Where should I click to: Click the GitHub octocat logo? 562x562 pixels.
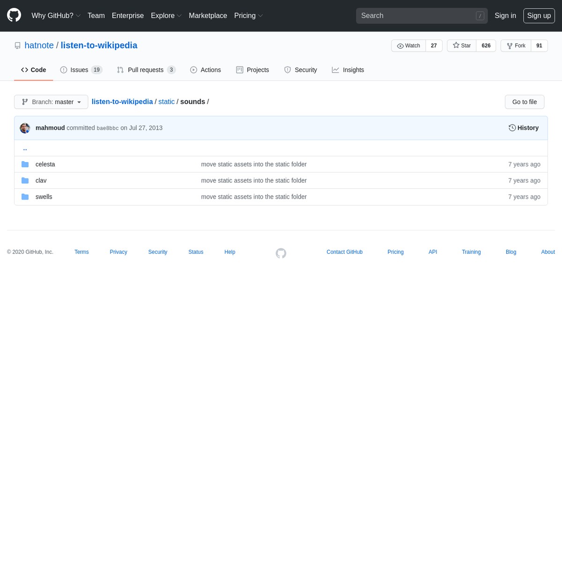(x=14, y=15)
